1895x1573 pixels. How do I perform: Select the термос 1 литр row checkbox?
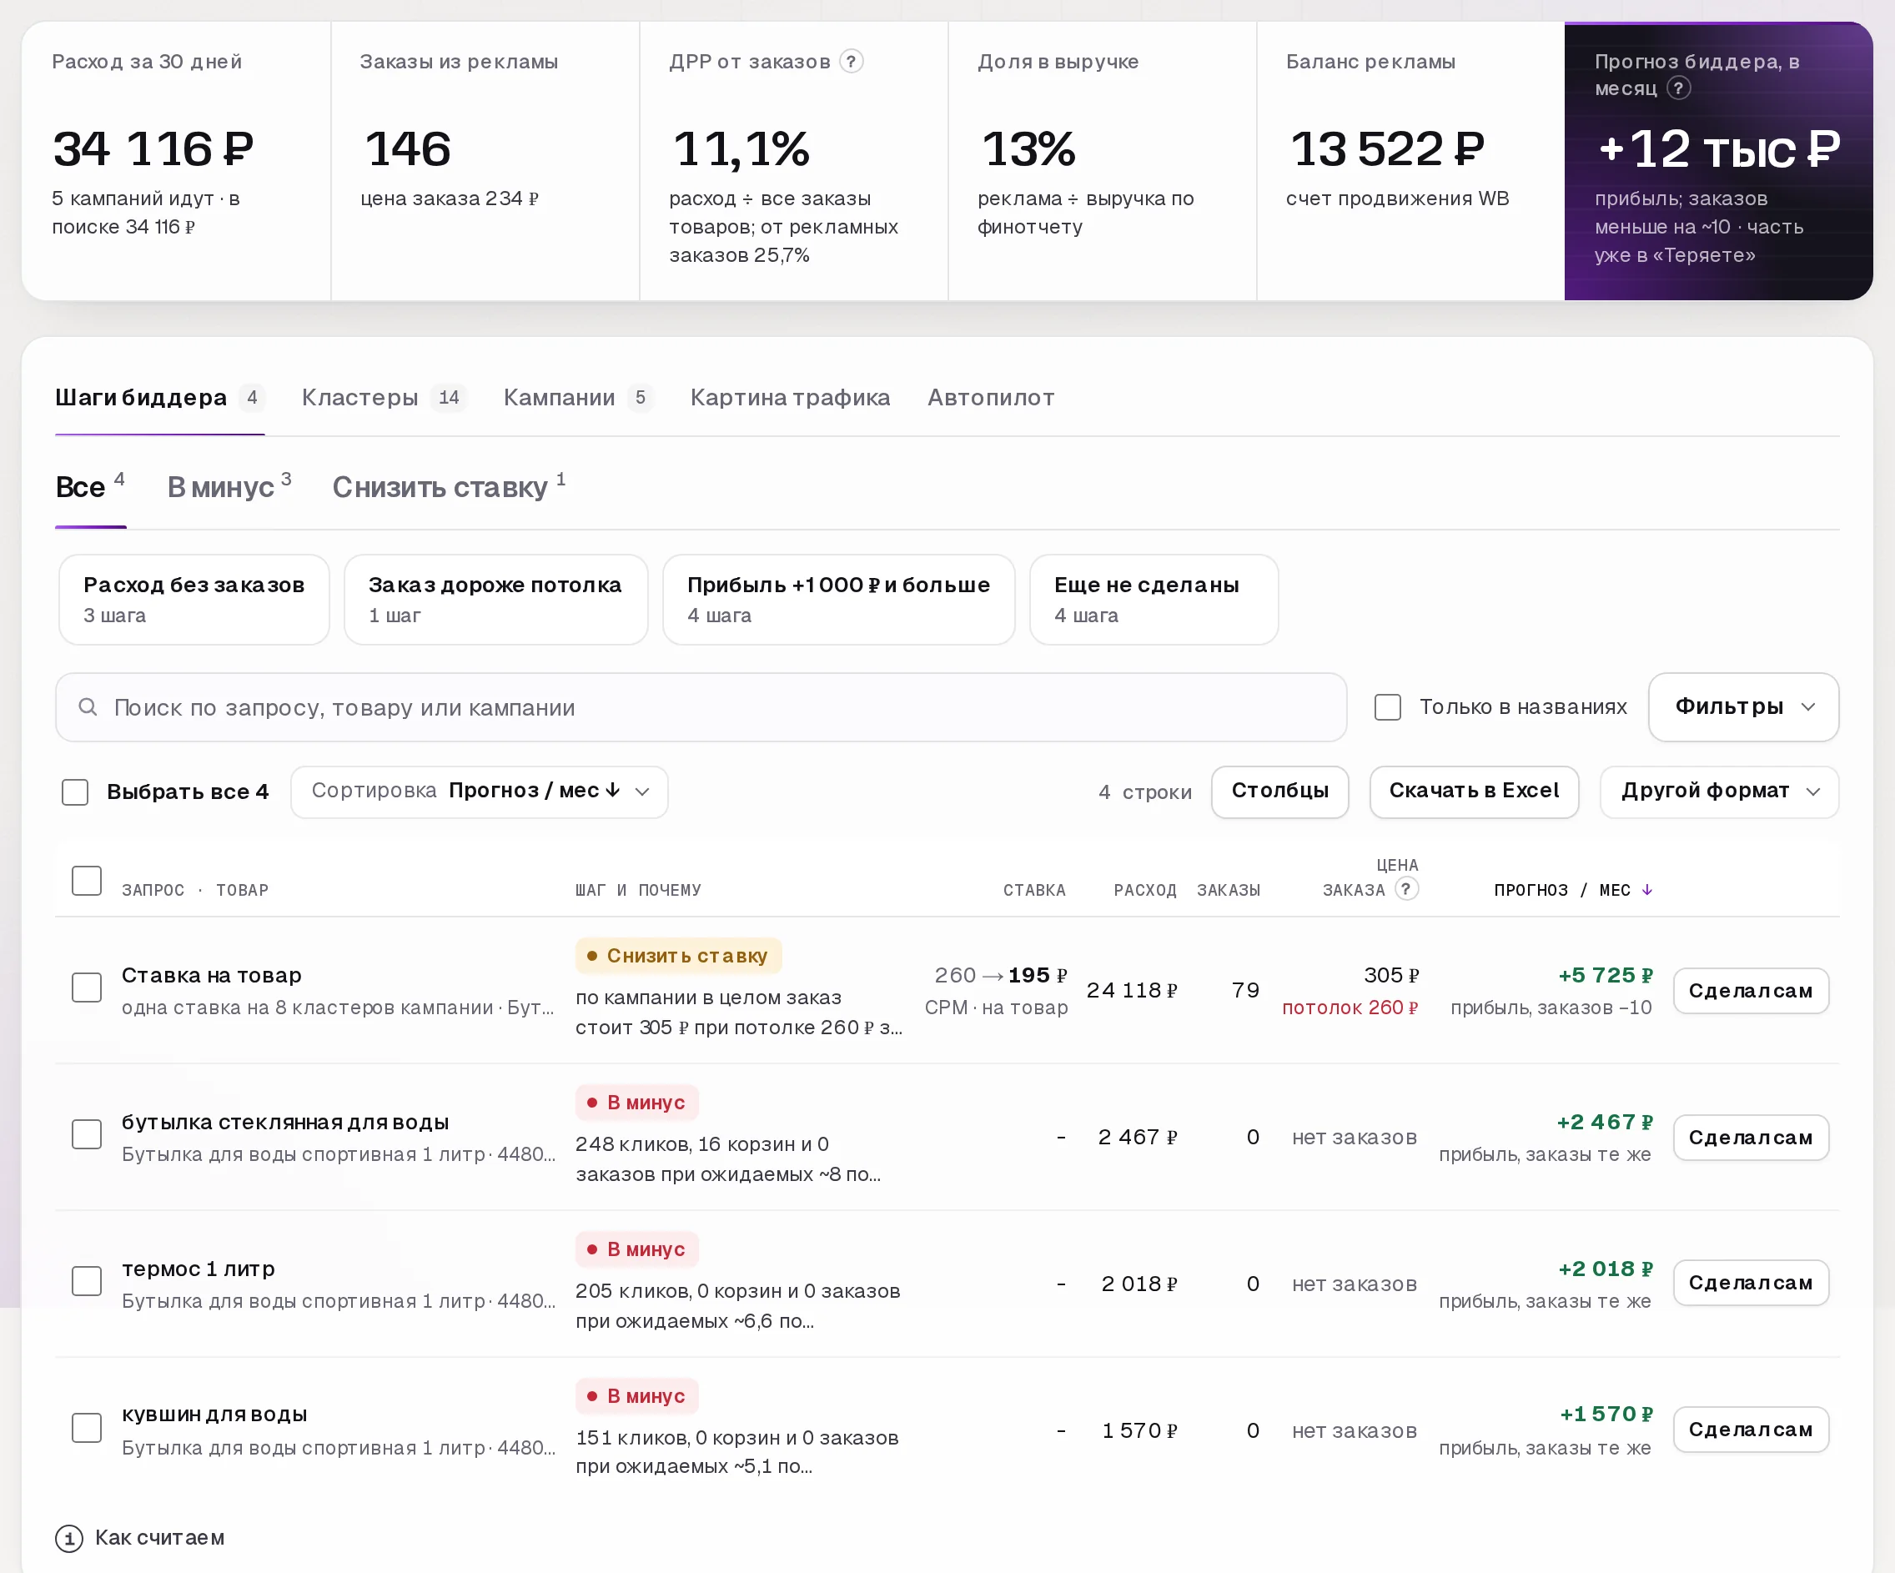(x=87, y=1282)
